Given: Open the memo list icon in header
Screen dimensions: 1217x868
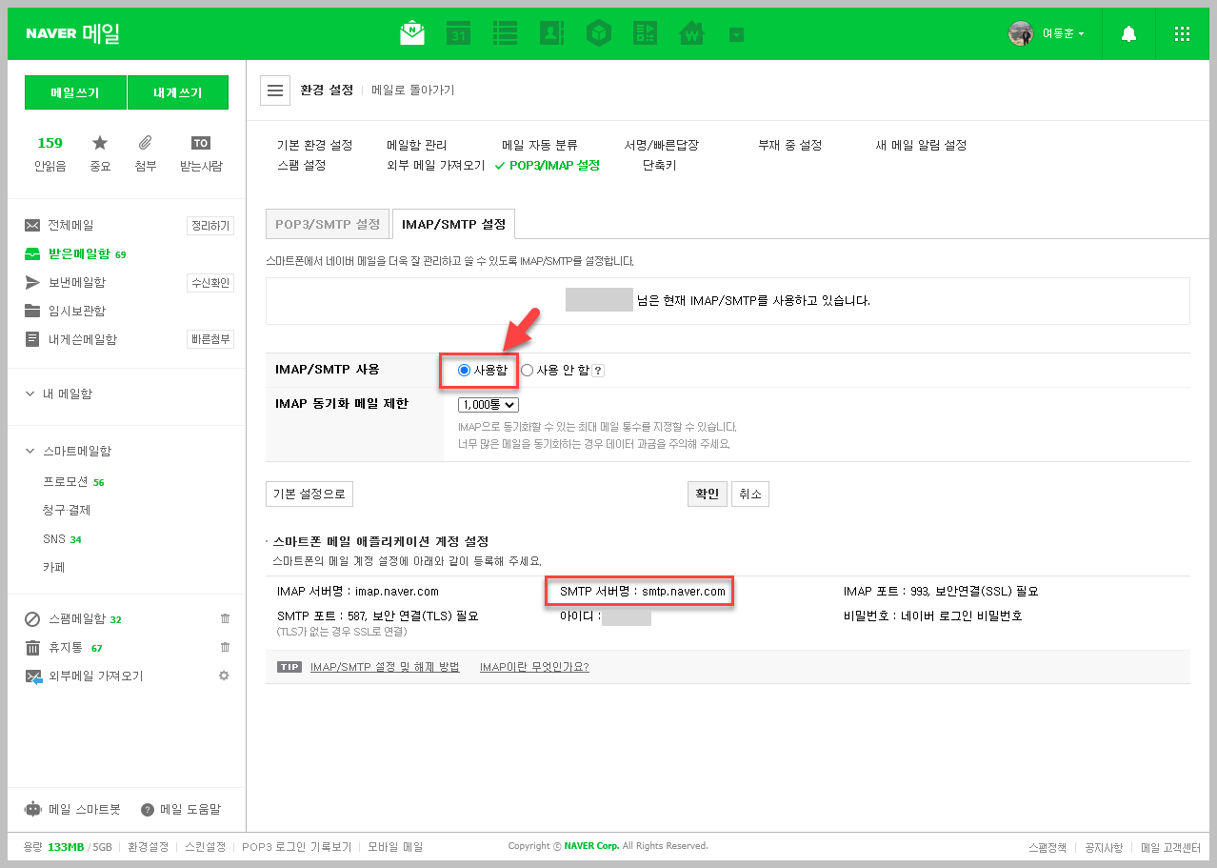Looking at the screenshot, I should [505, 33].
